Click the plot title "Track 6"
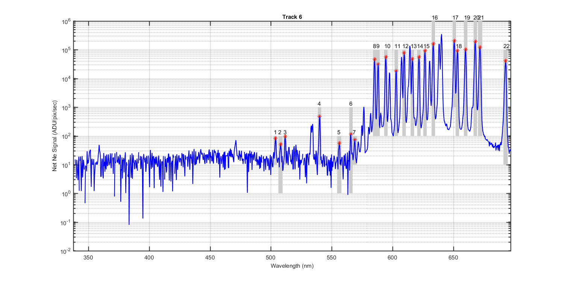The height and width of the screenshot is (282, 564). 292,17
